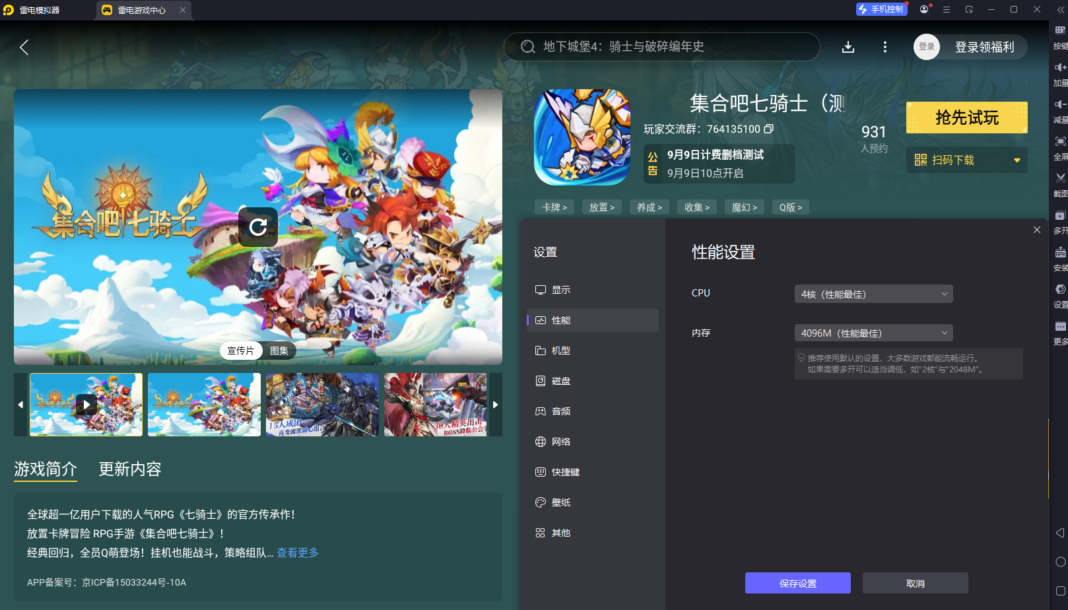Open 显示 settings section
This screenshot has height=610, width=1068.
tap(593, 290)
